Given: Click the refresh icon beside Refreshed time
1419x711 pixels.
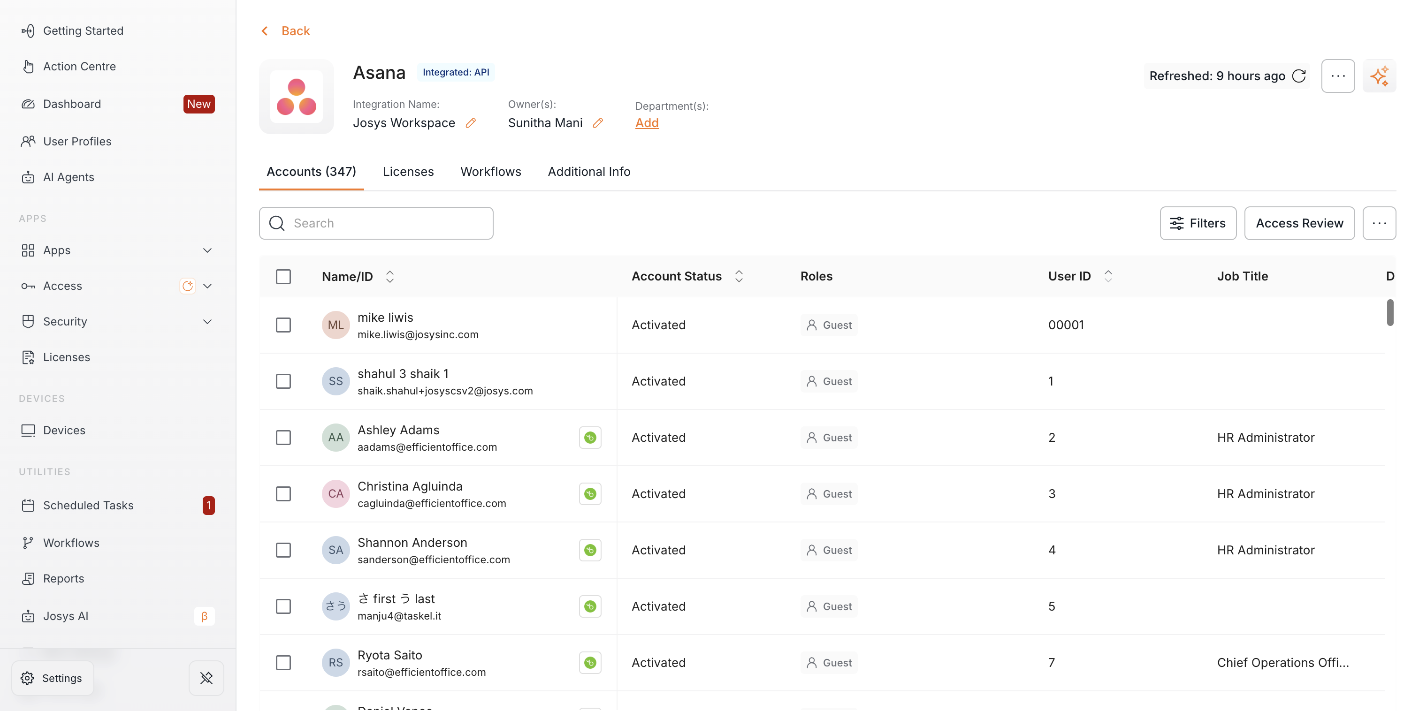Looking at the screenshot, I should point(1298,76).
